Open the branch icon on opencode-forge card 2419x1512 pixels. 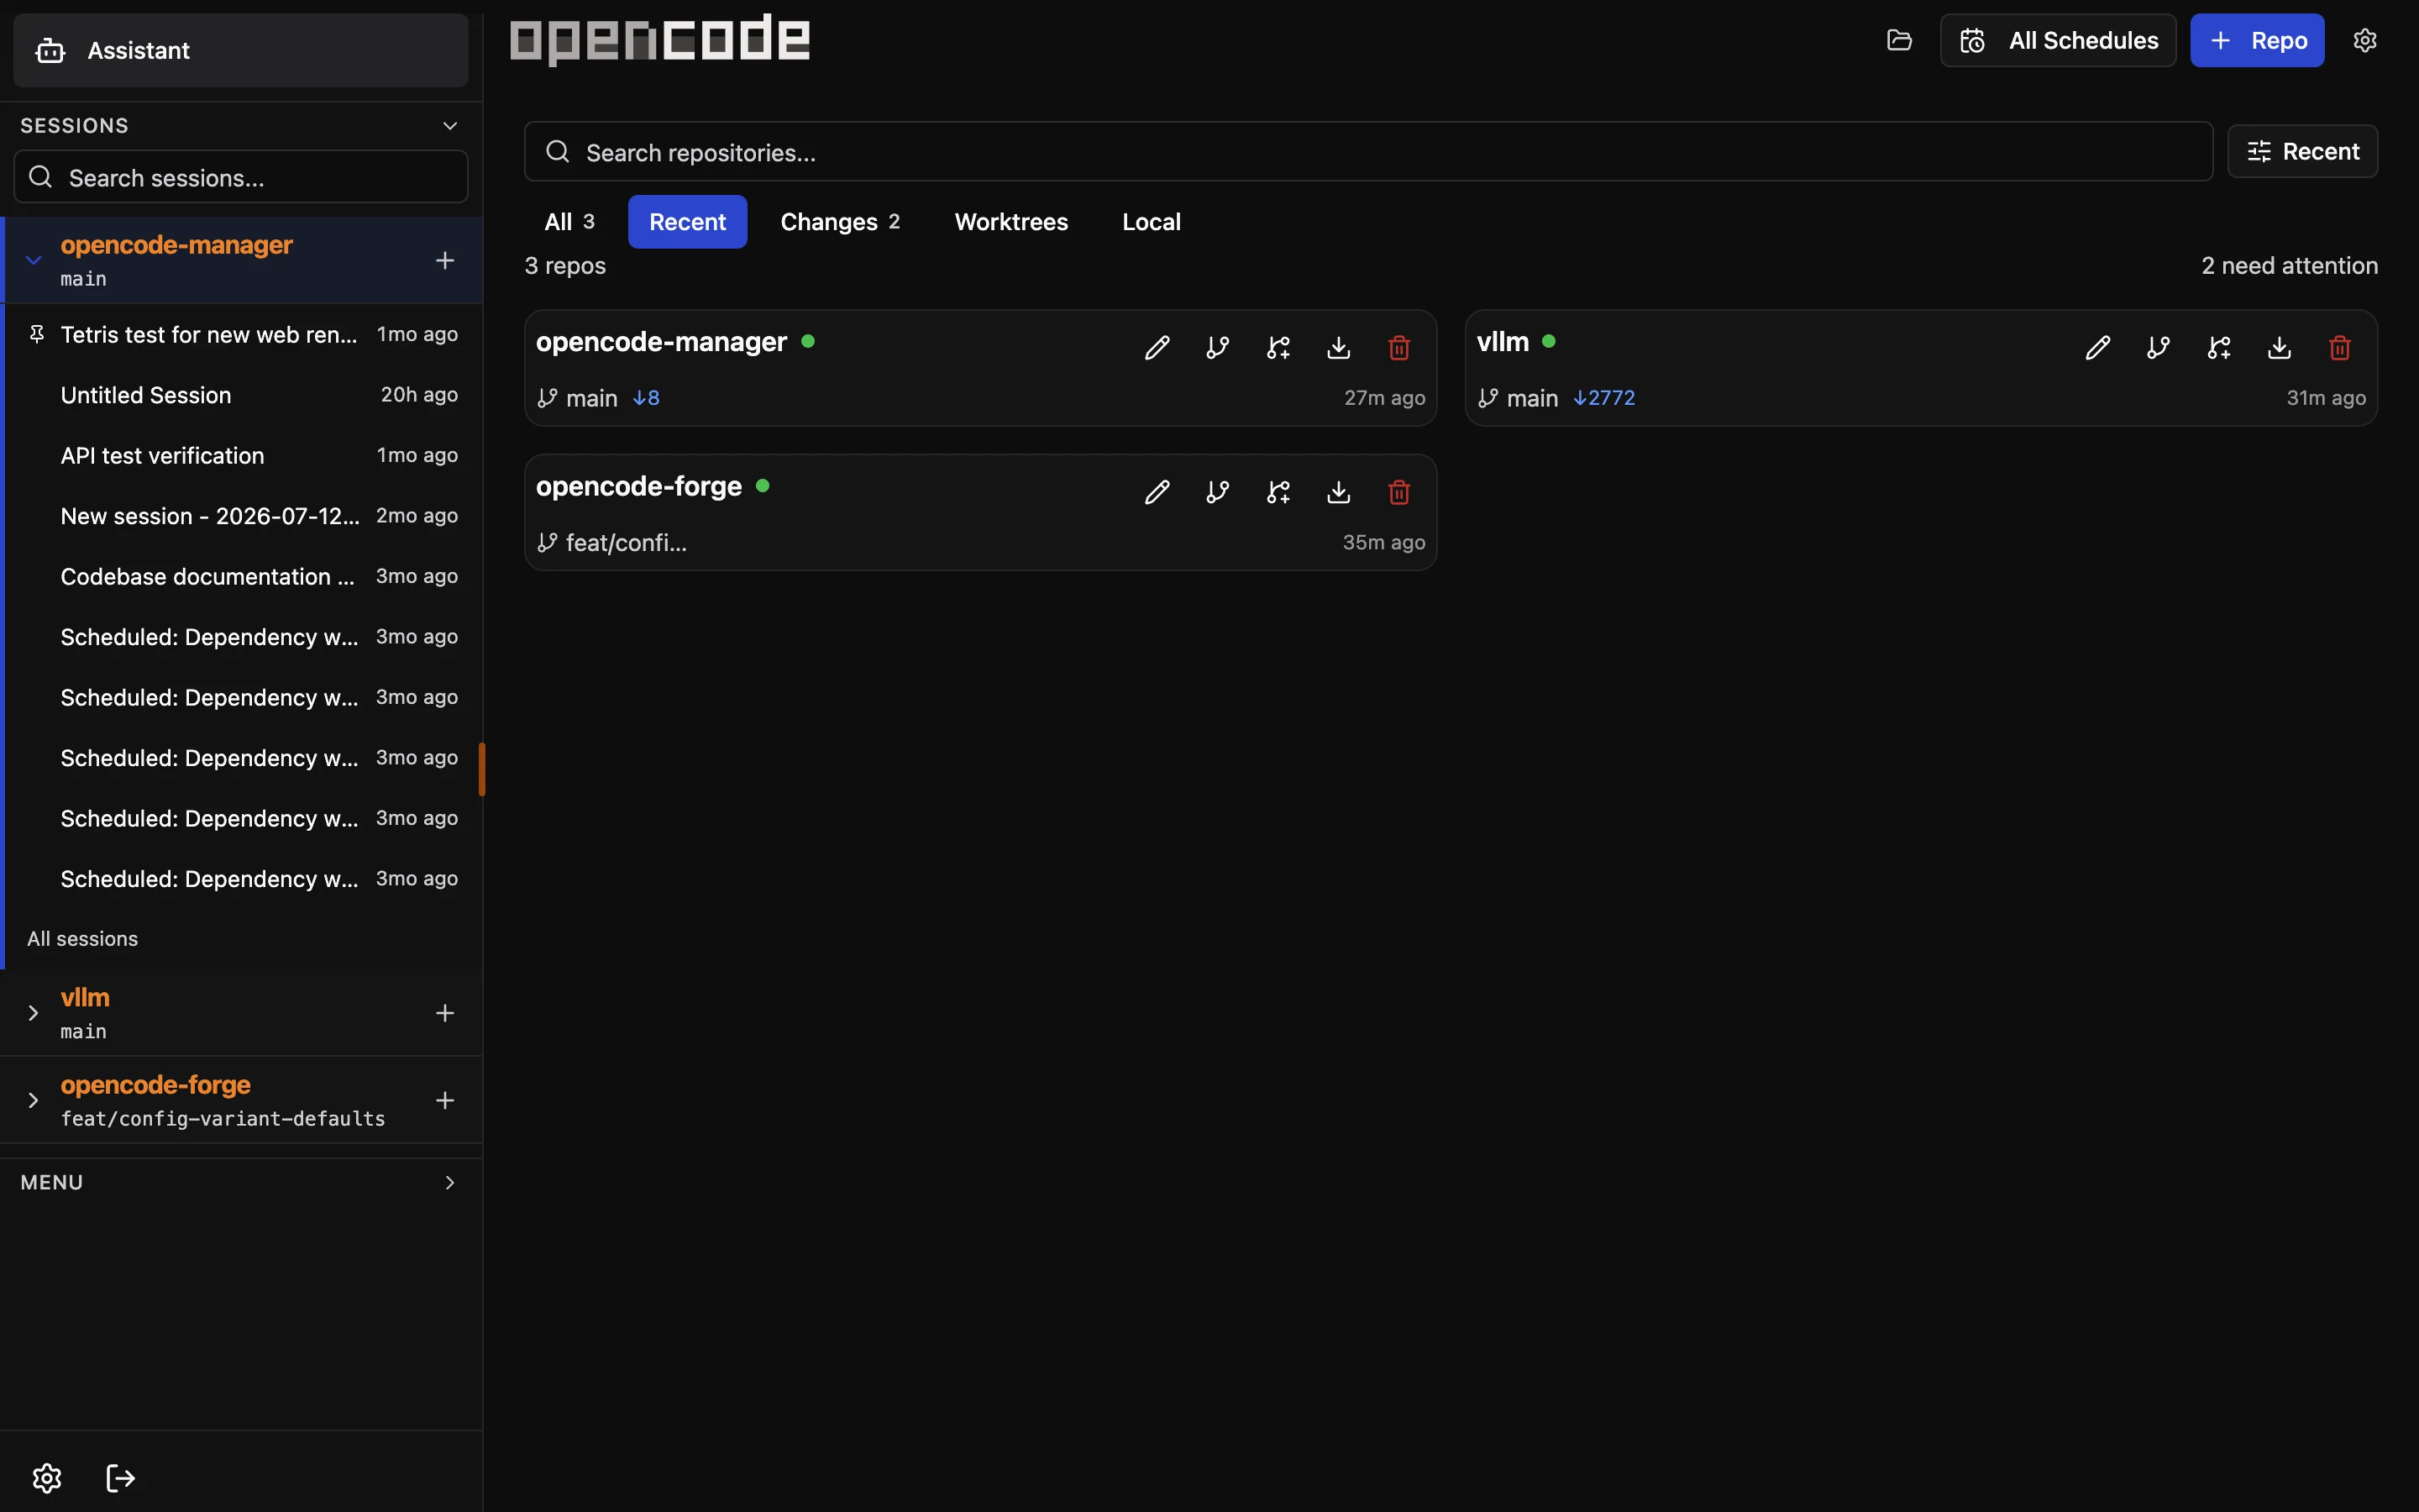pos(1218,492)
